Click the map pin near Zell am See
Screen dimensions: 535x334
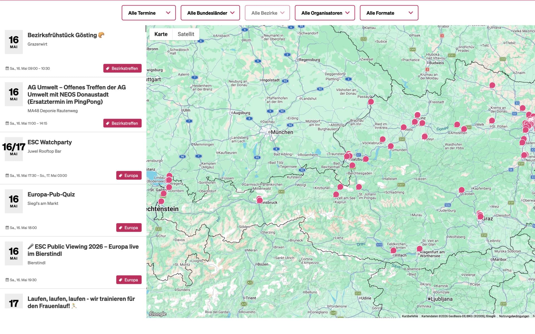(x=336, y=194)
